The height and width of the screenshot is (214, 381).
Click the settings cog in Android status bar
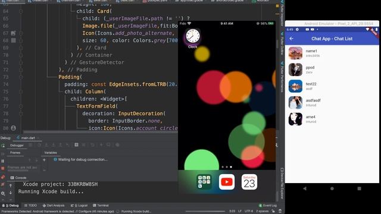click(297, 29)
